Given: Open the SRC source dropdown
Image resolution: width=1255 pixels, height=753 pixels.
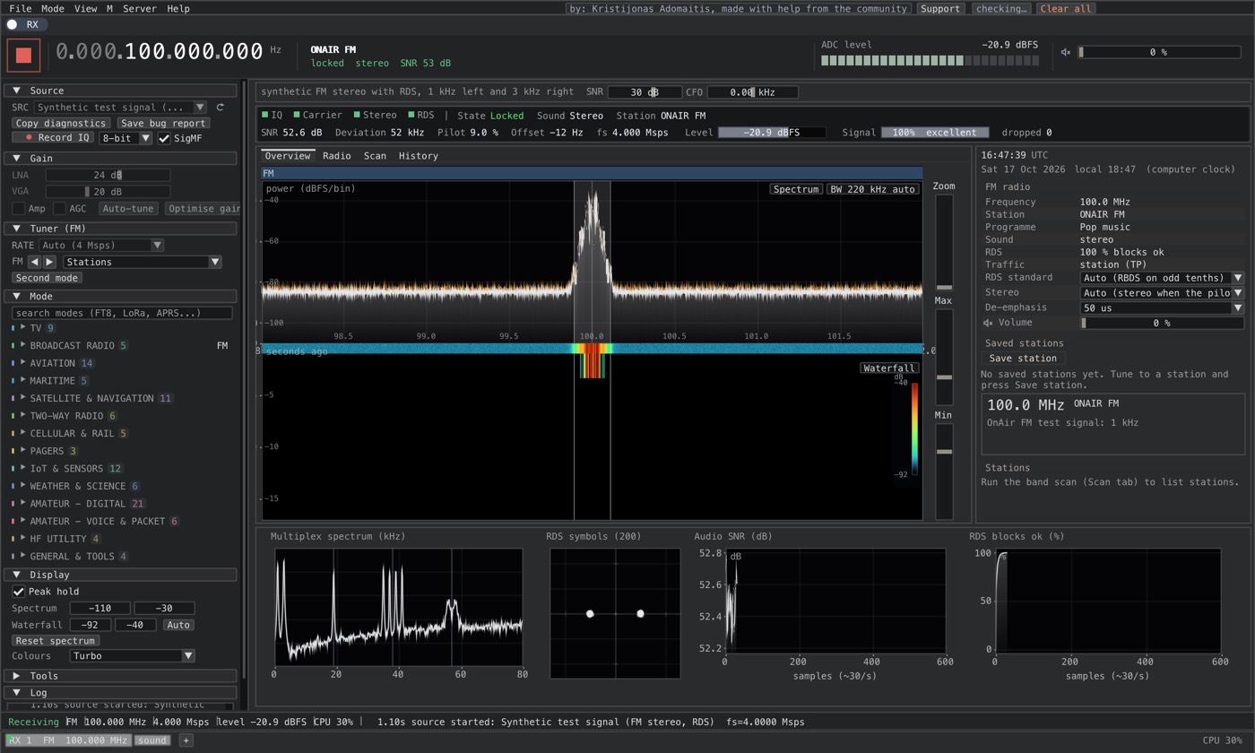Looking at the screenshot, I should 121,108.
